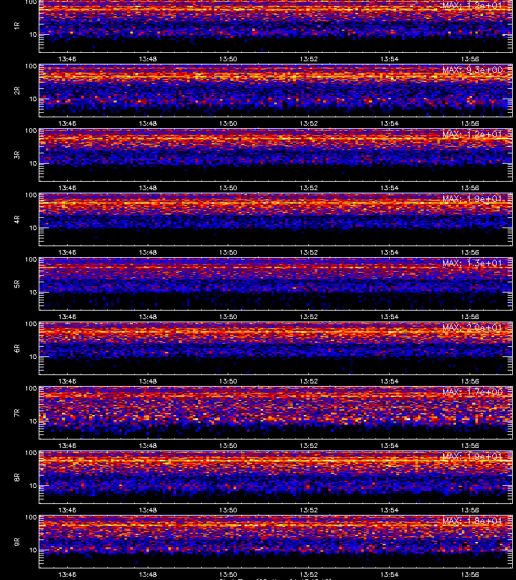Click the 100 y-axis tick label of panel 9R

pyautogui.click(x=31, y=517)
